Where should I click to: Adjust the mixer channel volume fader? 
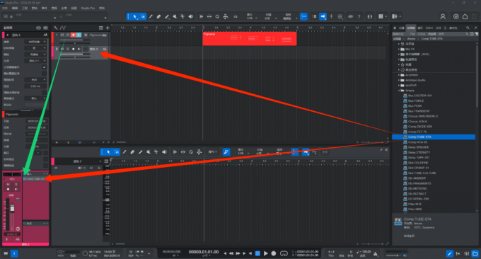pos(12,208)
